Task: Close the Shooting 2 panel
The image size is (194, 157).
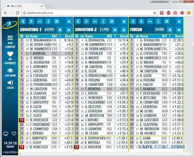Action: [x=124, y=21]
